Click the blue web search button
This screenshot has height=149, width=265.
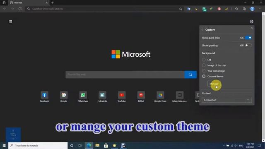tap(190, 74)
